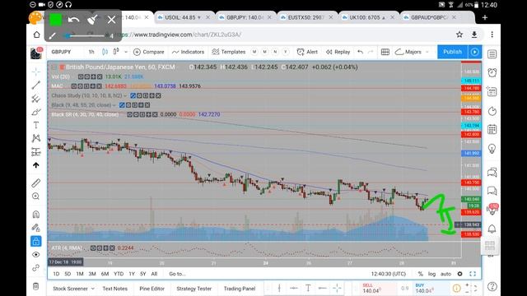Screen dimensions: 527x296
Task: Open the layout grid selector
Action: tap(385, 52)
